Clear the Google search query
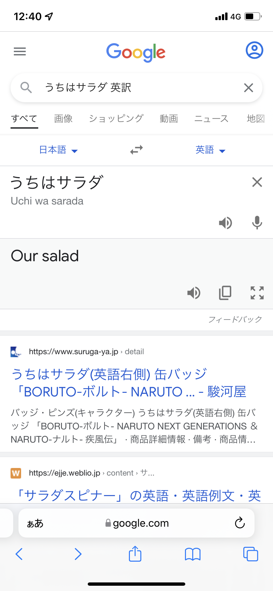 [x=248, y=88]
